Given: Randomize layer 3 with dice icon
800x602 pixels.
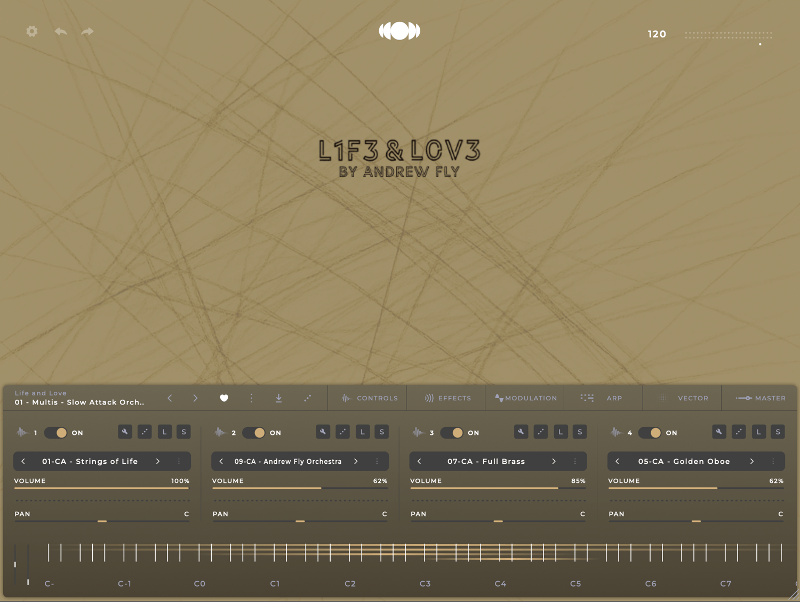Looking at the screenshot, I should (541, 432).
